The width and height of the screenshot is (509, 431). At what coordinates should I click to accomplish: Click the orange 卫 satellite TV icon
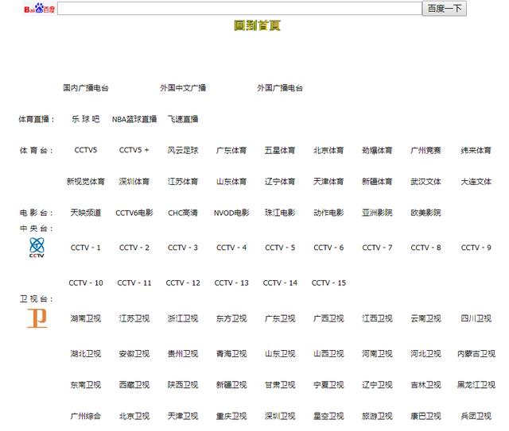(37, 318)
